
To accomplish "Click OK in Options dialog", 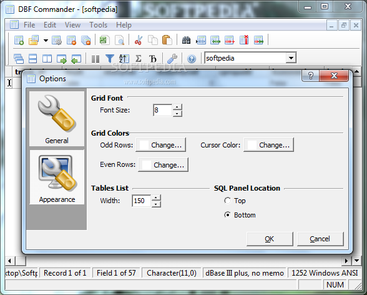I will [x=270, y=239].
